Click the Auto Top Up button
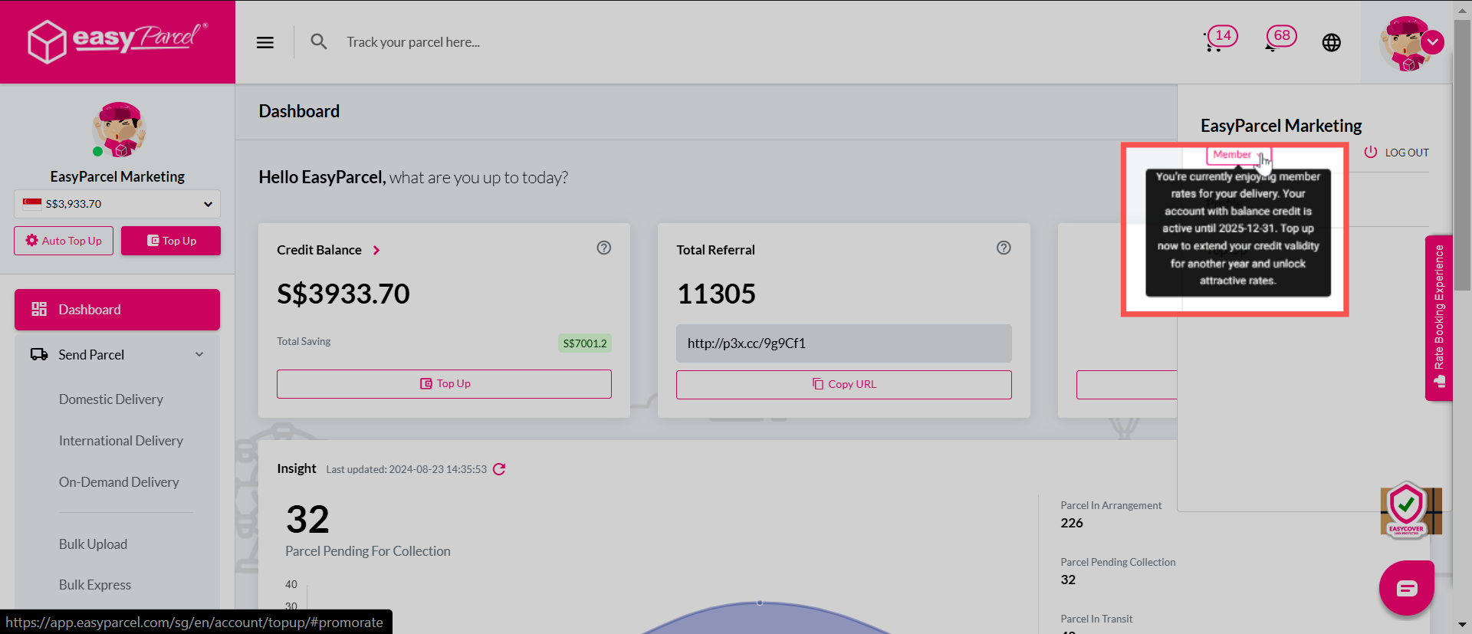 64,241
